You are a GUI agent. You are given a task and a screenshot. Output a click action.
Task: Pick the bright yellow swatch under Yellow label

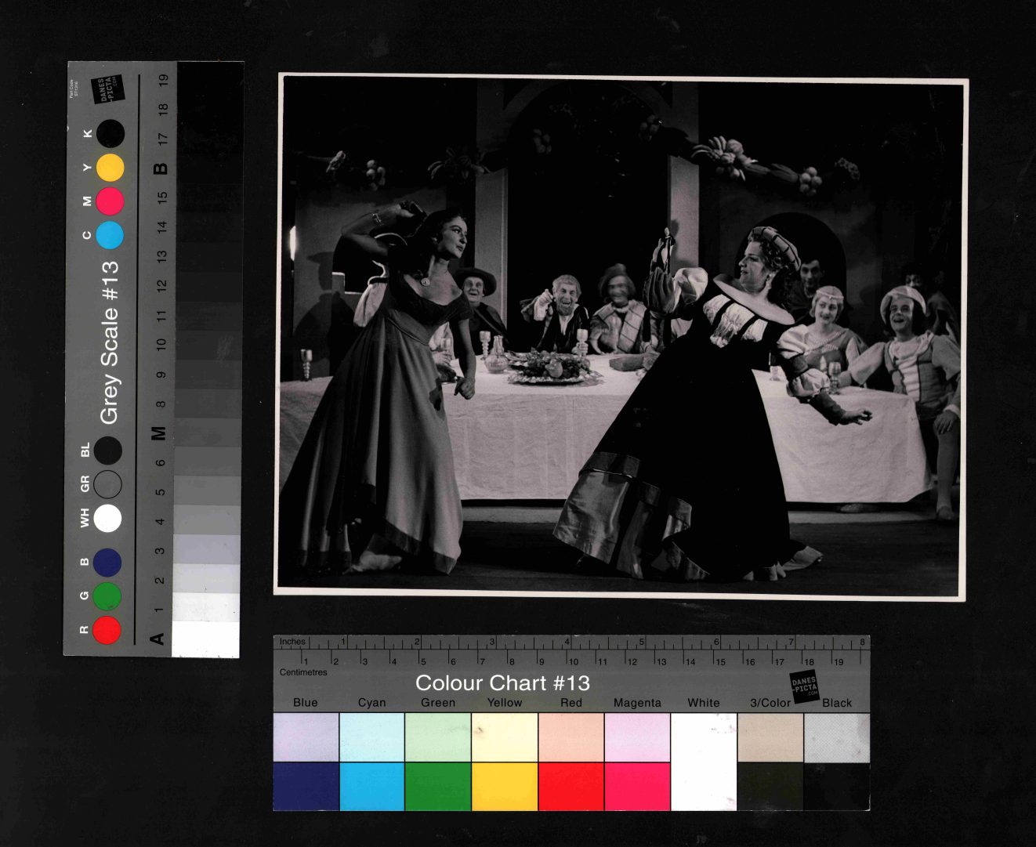pos(504,786)
